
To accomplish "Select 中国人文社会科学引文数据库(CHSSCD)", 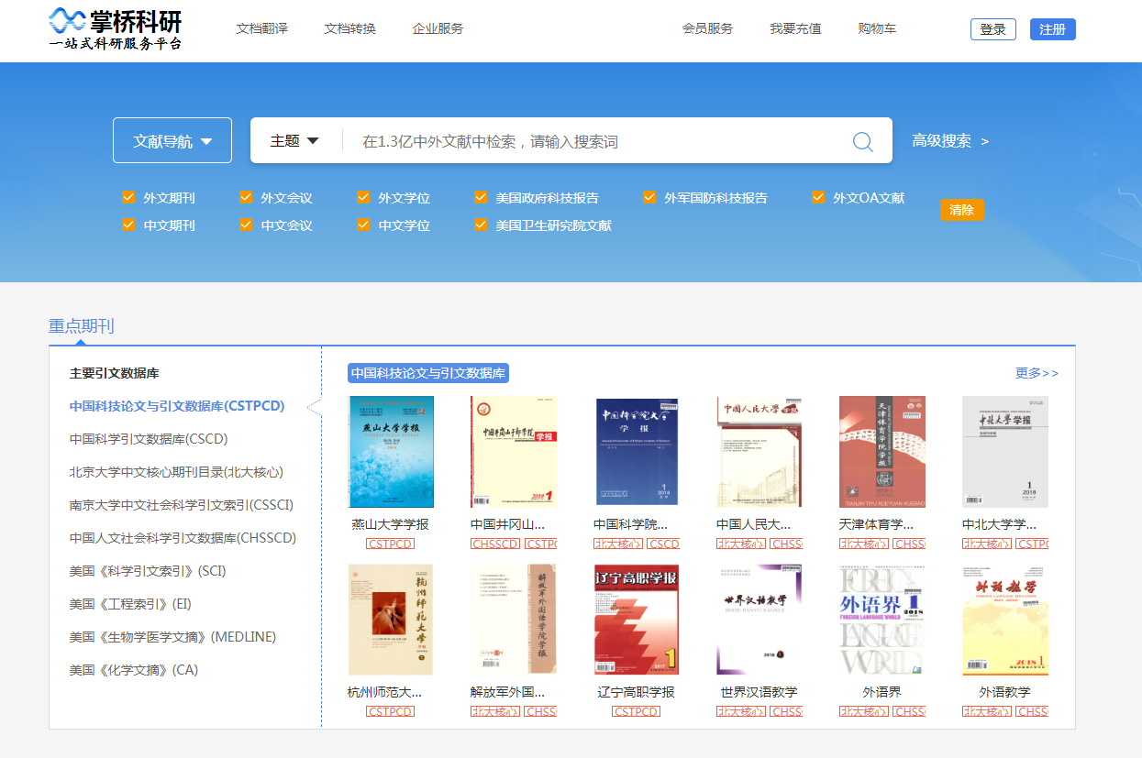I will [x=183, y=538].
